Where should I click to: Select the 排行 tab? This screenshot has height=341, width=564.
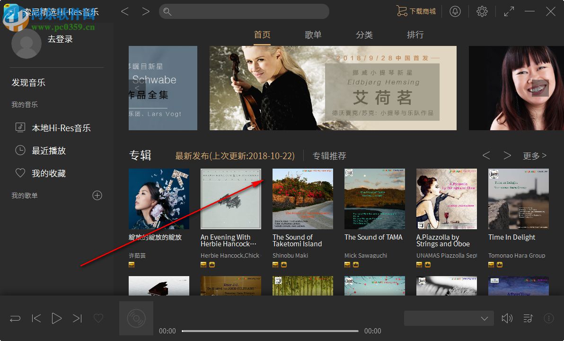(415, 35)
